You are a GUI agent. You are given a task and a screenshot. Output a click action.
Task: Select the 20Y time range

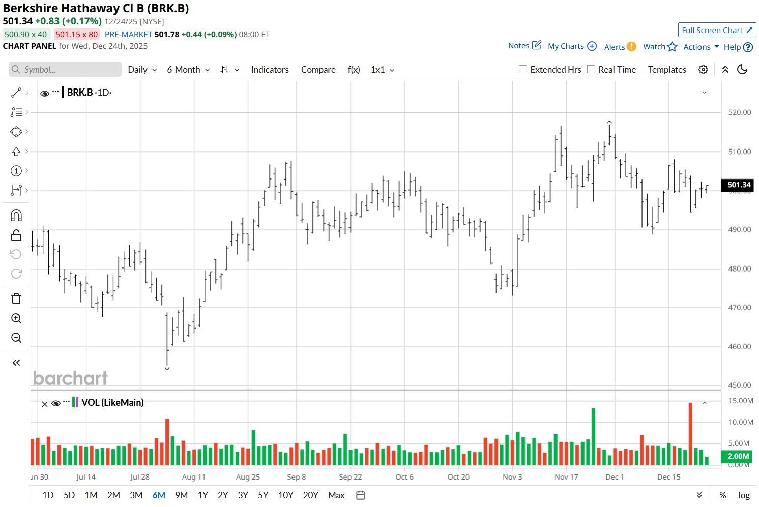pos(310,495)
